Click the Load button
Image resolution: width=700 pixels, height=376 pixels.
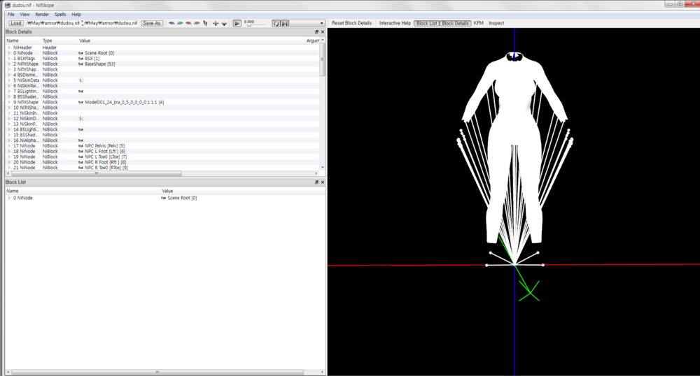[x=15, y=23]
